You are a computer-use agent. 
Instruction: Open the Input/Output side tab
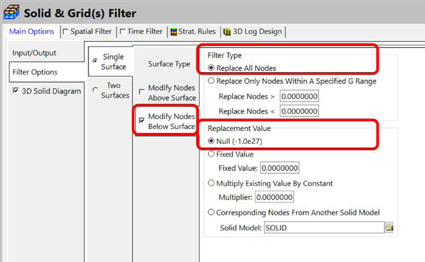click(35, 53)
